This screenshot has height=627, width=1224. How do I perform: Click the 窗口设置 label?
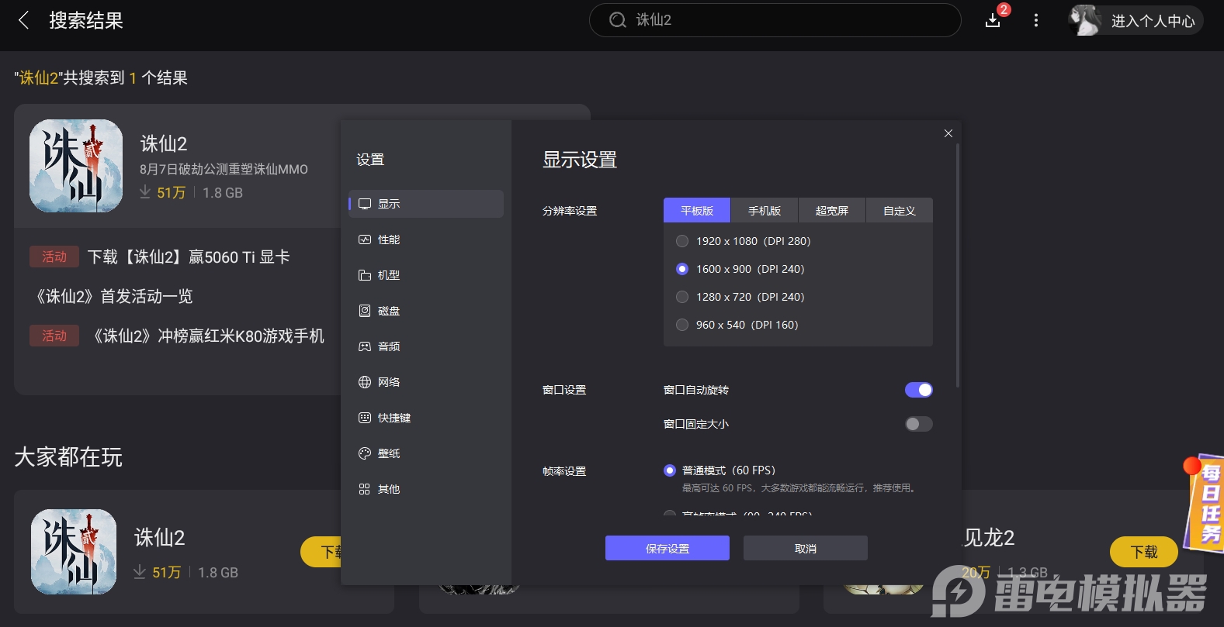[x=564, y=390]
